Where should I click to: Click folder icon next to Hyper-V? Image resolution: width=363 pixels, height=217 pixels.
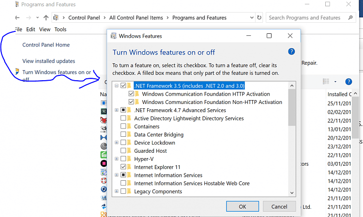pos(129,159)
